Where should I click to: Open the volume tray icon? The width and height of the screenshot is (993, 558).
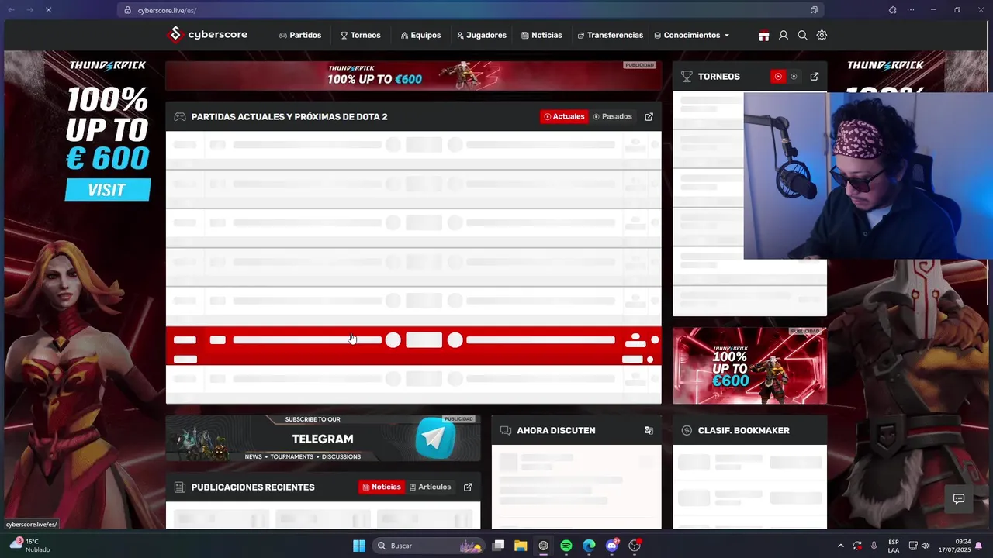[925, 546]
